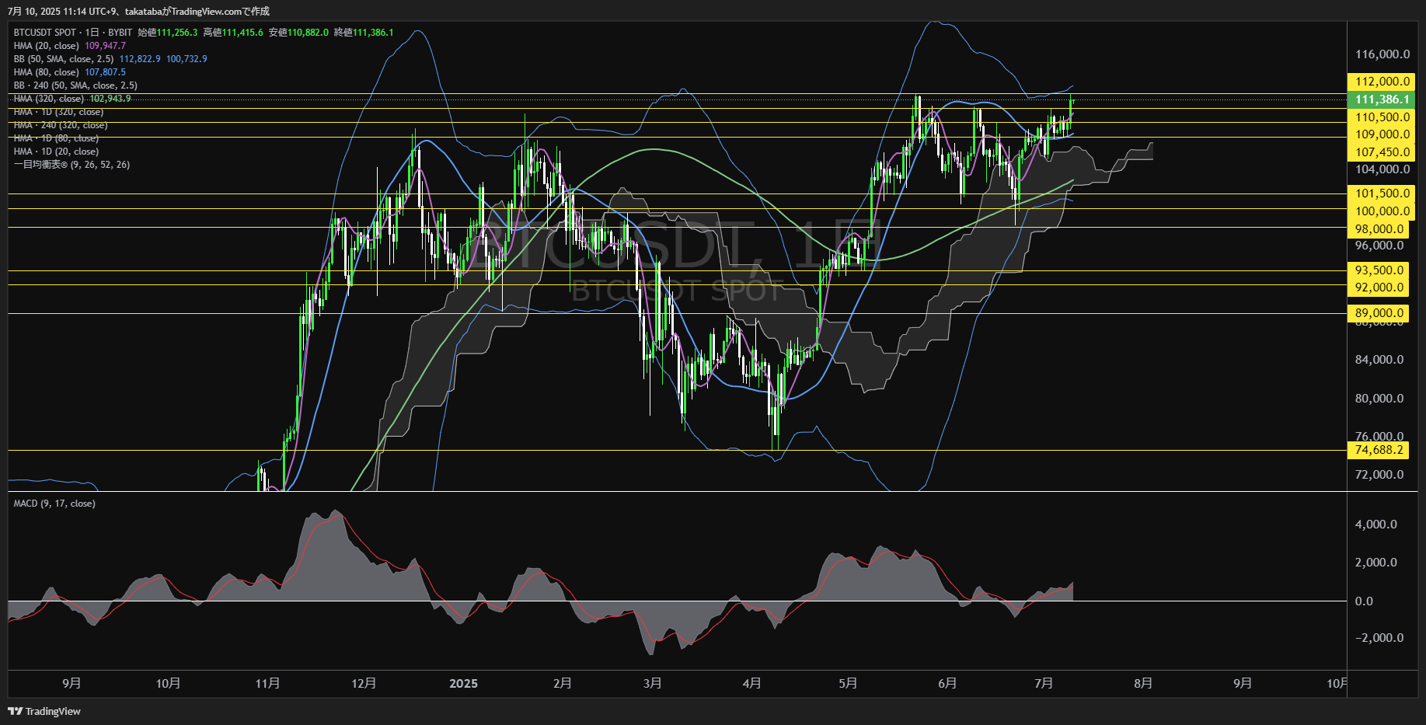This screenshot has height=725, width=1426.
Task: Click the 6月 label on time axis
Action: 947,683
